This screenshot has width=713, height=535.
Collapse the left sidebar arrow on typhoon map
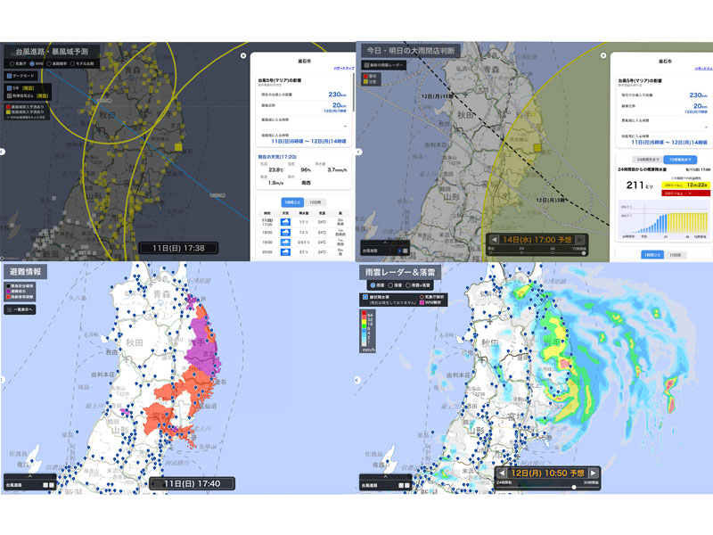(x=4, y=152)
